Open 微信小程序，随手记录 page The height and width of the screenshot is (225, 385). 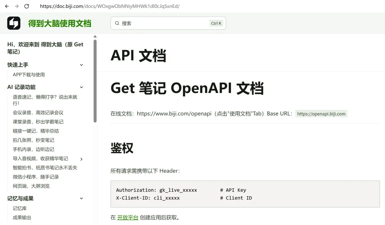point(36,177)
